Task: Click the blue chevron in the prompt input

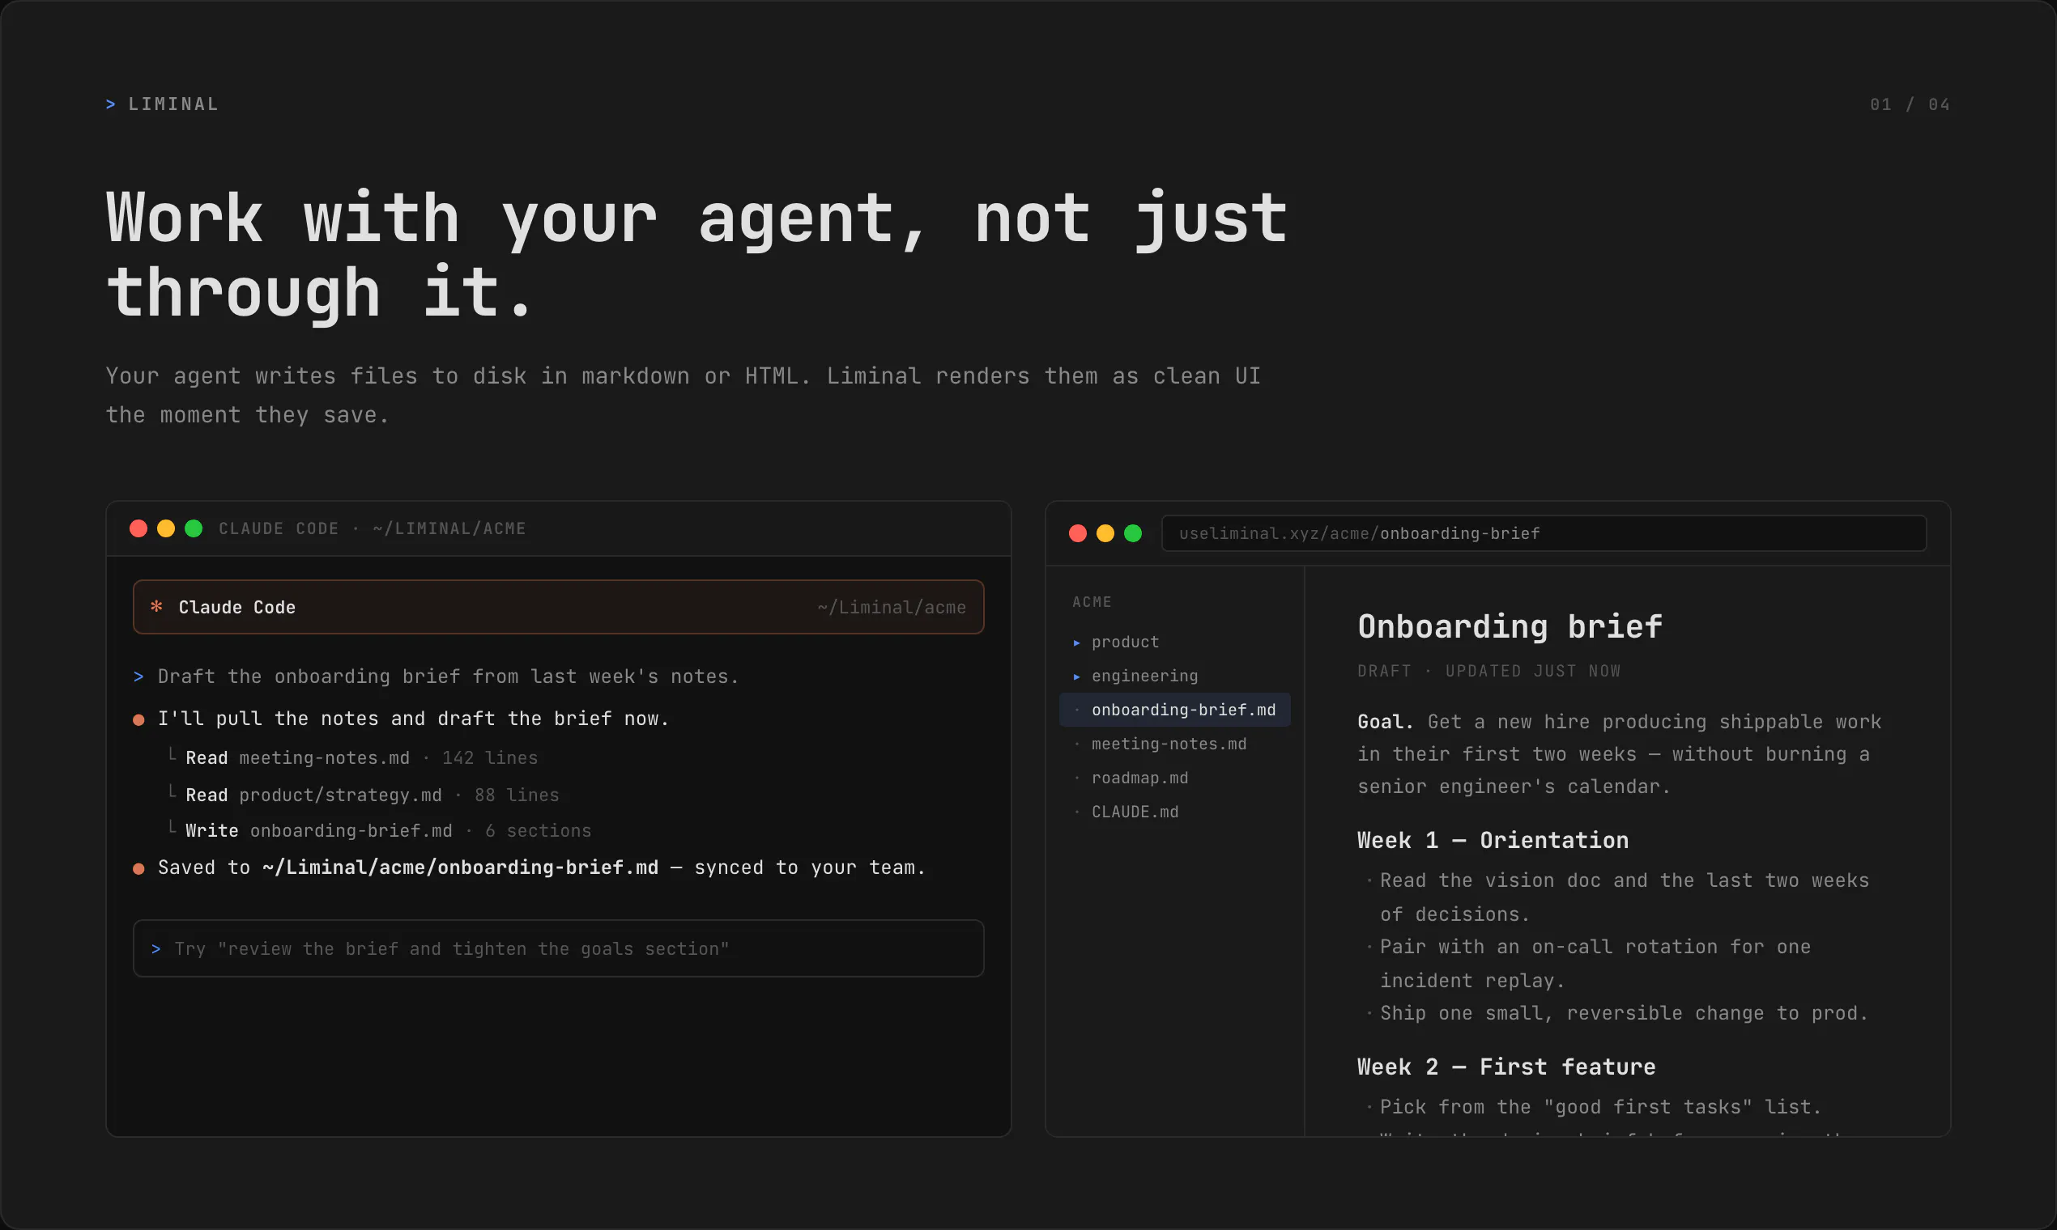Action: point(156,949)
